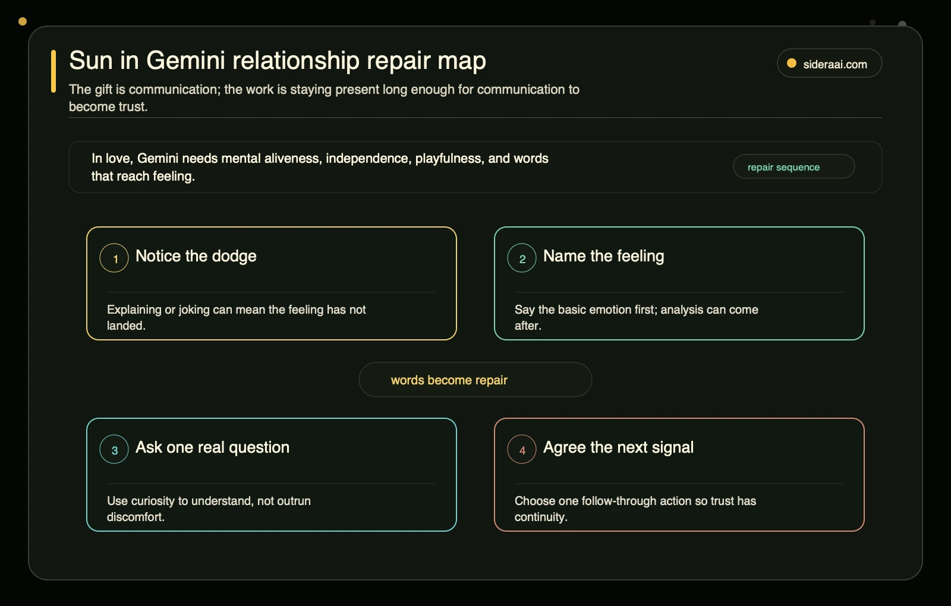951x606 pixels.
Task: Click the step 1 number circle
Action: click(114, 258)
